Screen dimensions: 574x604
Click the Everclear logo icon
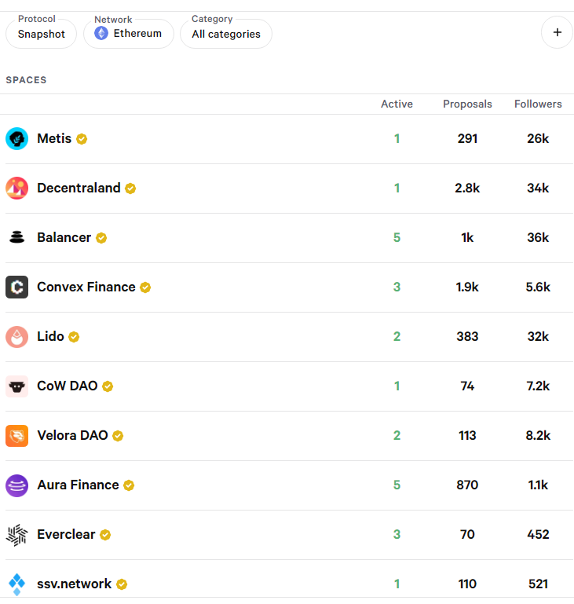16,535
